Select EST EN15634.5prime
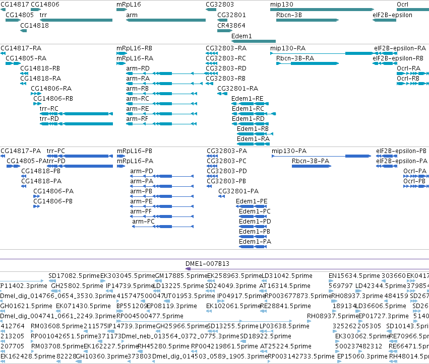The width and height of the screenshot is (429, 364). pos(331,281)
